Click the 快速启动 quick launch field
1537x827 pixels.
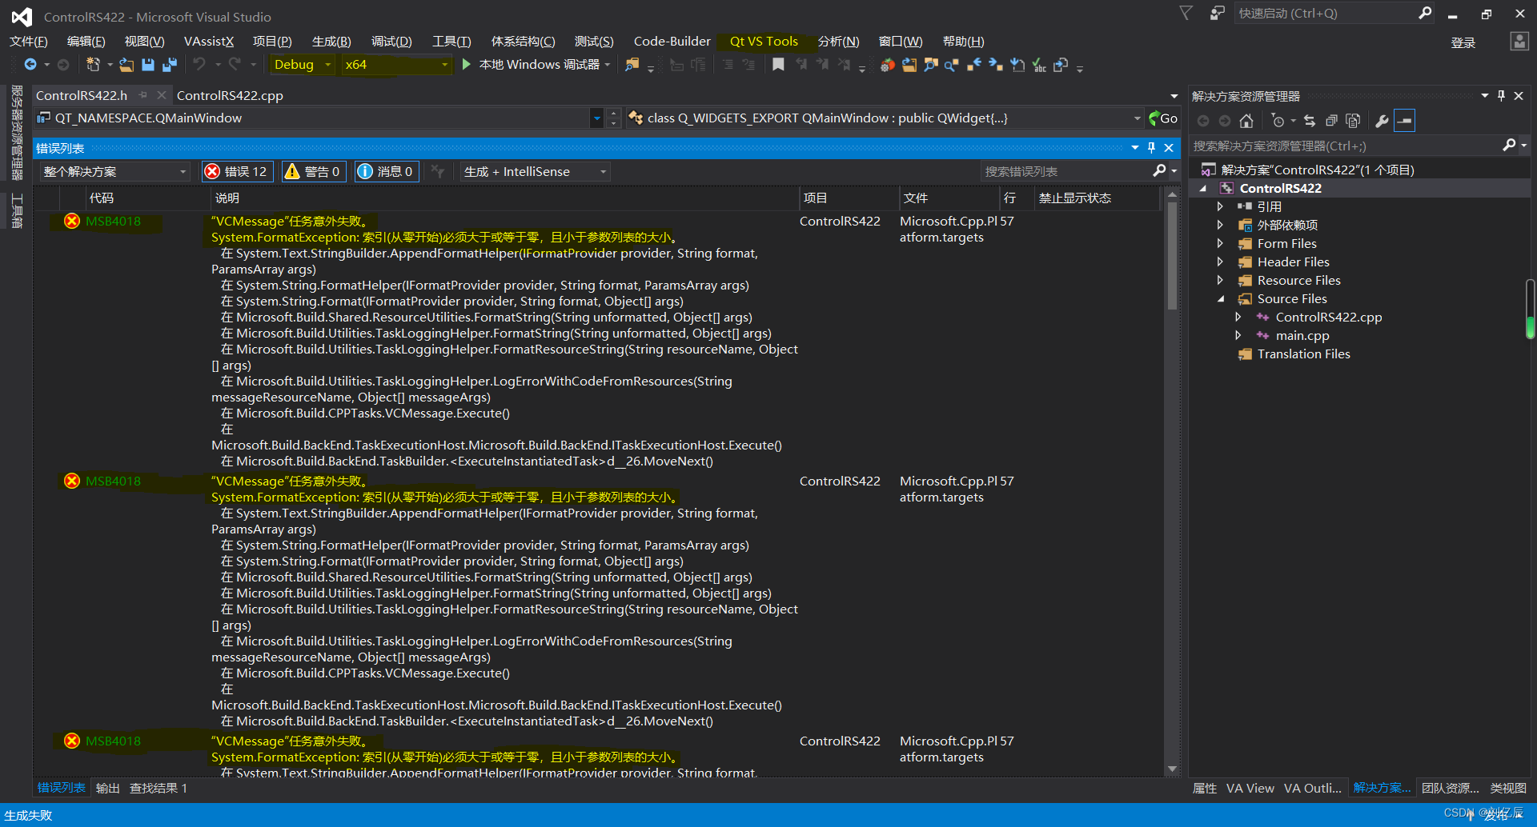(1325, 13)
